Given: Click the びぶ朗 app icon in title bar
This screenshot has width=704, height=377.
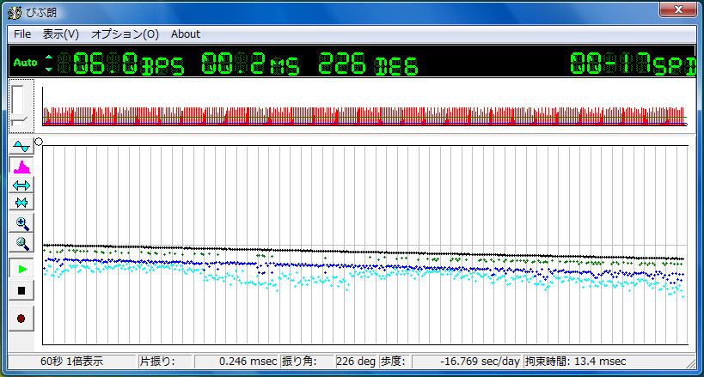Looking at the screenshot, I should click(15, 12).
